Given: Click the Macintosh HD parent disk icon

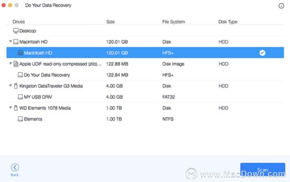Looking at the screenshot, I should point(16,42).
